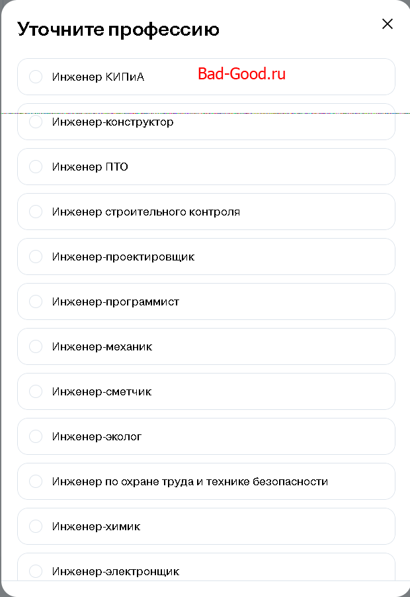410x597 pixels.
Task: Pick the Инженер-электронщик radio button
Action: click(x=36, y=571)
